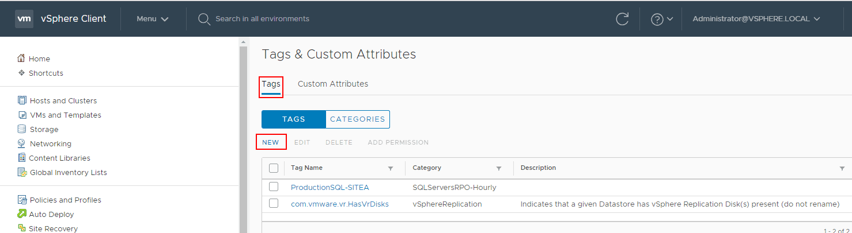Switch to the Tags tab
The image size is (852, 233).
click(271, 84)
